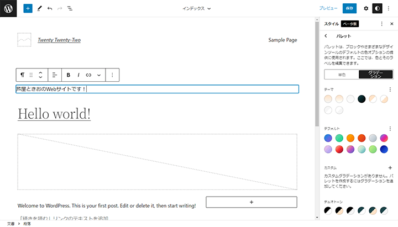The height and width of the screenshot is (227, 398).
Task: Click the プレビュー link
Action: coord(327,9)
